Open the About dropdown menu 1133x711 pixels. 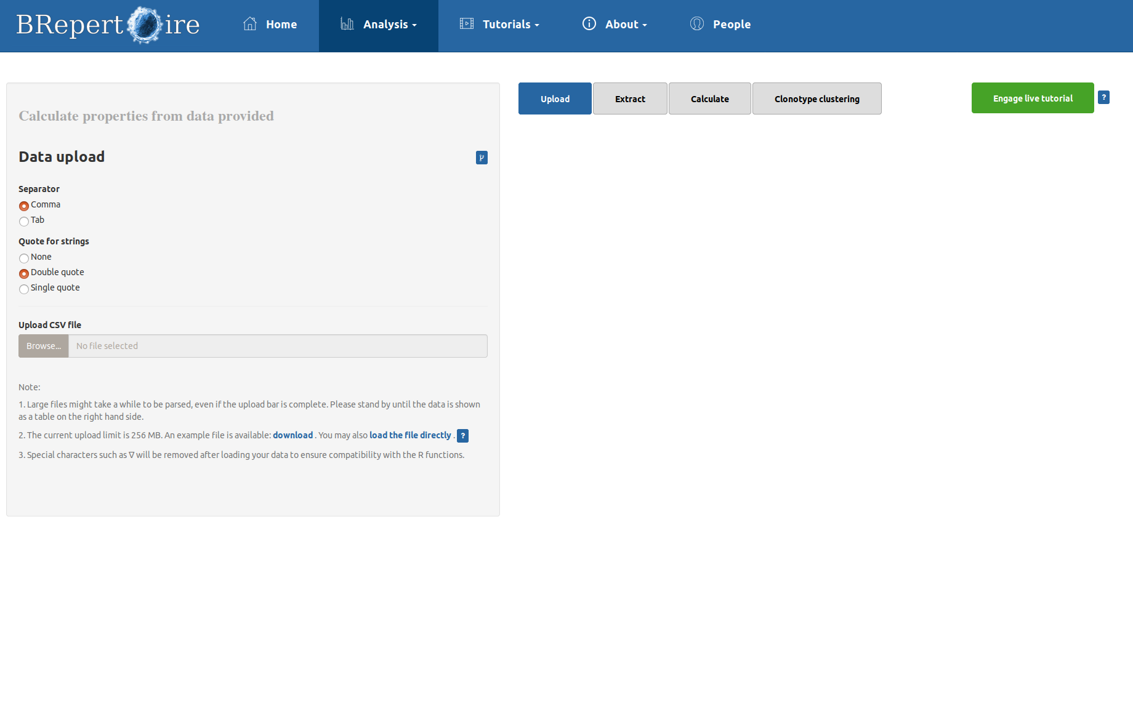(x=626, y=25)
